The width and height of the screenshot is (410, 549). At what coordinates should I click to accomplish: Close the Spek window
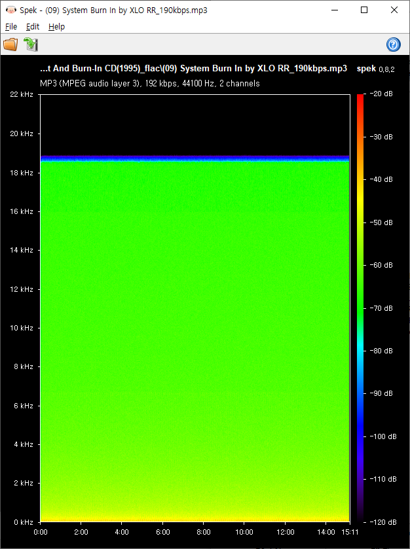pos(394,10)
